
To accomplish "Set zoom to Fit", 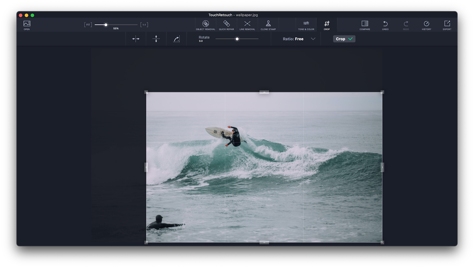I will (x=88, y=25).
